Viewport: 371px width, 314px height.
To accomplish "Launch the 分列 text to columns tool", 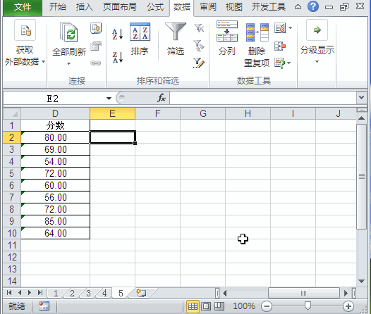I will [x=227, y=38].
